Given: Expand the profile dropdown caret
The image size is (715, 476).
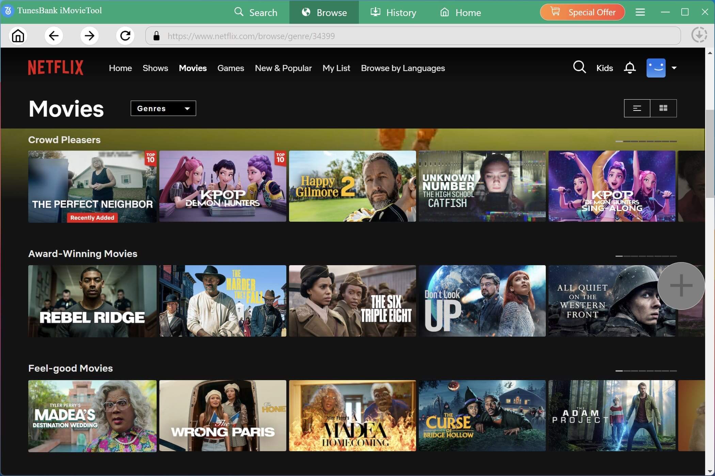Looking at the screenshot, I should coord(674,68).
